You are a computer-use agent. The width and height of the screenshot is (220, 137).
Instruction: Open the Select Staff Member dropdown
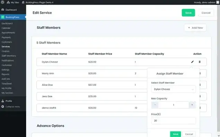pos(174,89)
